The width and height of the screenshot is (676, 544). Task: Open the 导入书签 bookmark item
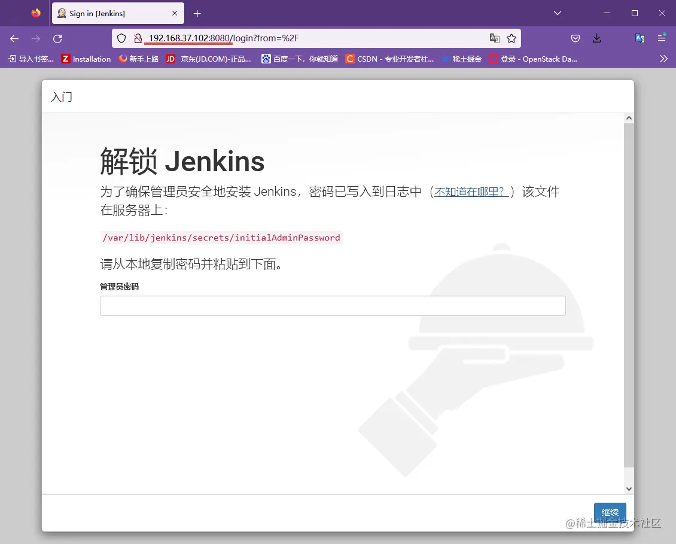click(x=31, y=59)
